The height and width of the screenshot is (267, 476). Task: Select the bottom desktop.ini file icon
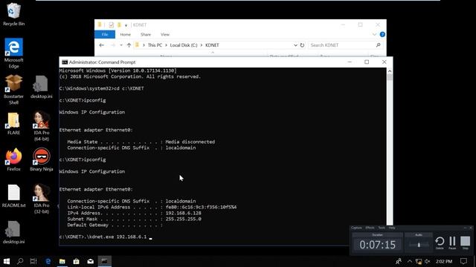(13, 232)
